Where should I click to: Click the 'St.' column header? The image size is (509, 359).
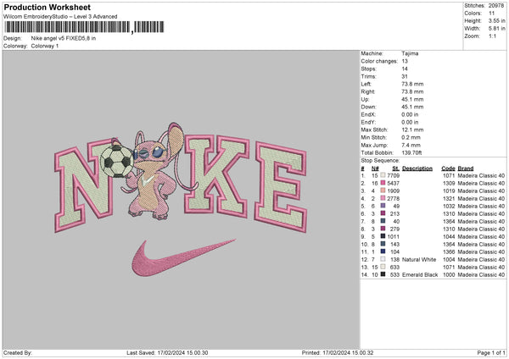click(x=395, y=168)
